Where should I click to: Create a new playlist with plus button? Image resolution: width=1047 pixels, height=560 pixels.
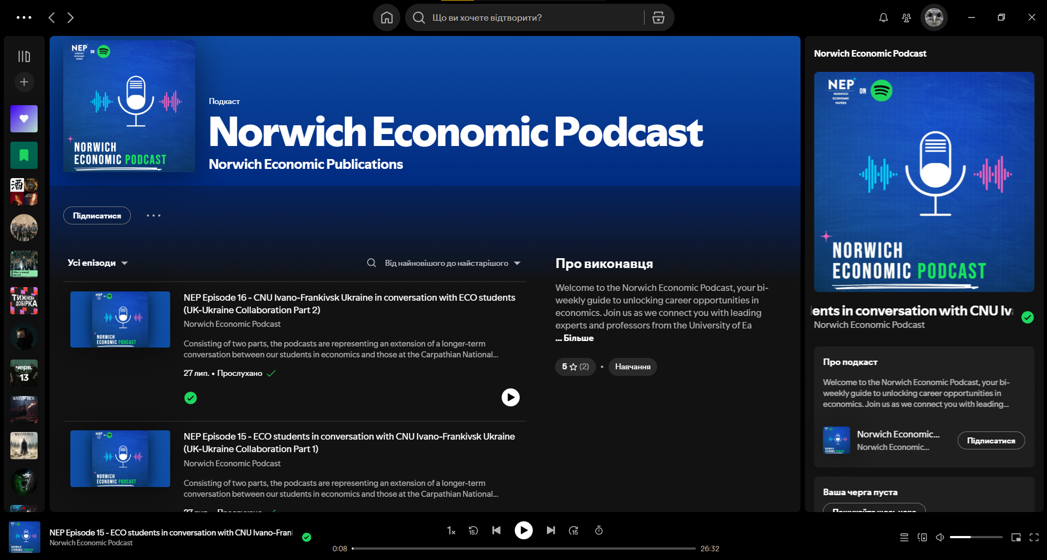click(x=24, y=82)
